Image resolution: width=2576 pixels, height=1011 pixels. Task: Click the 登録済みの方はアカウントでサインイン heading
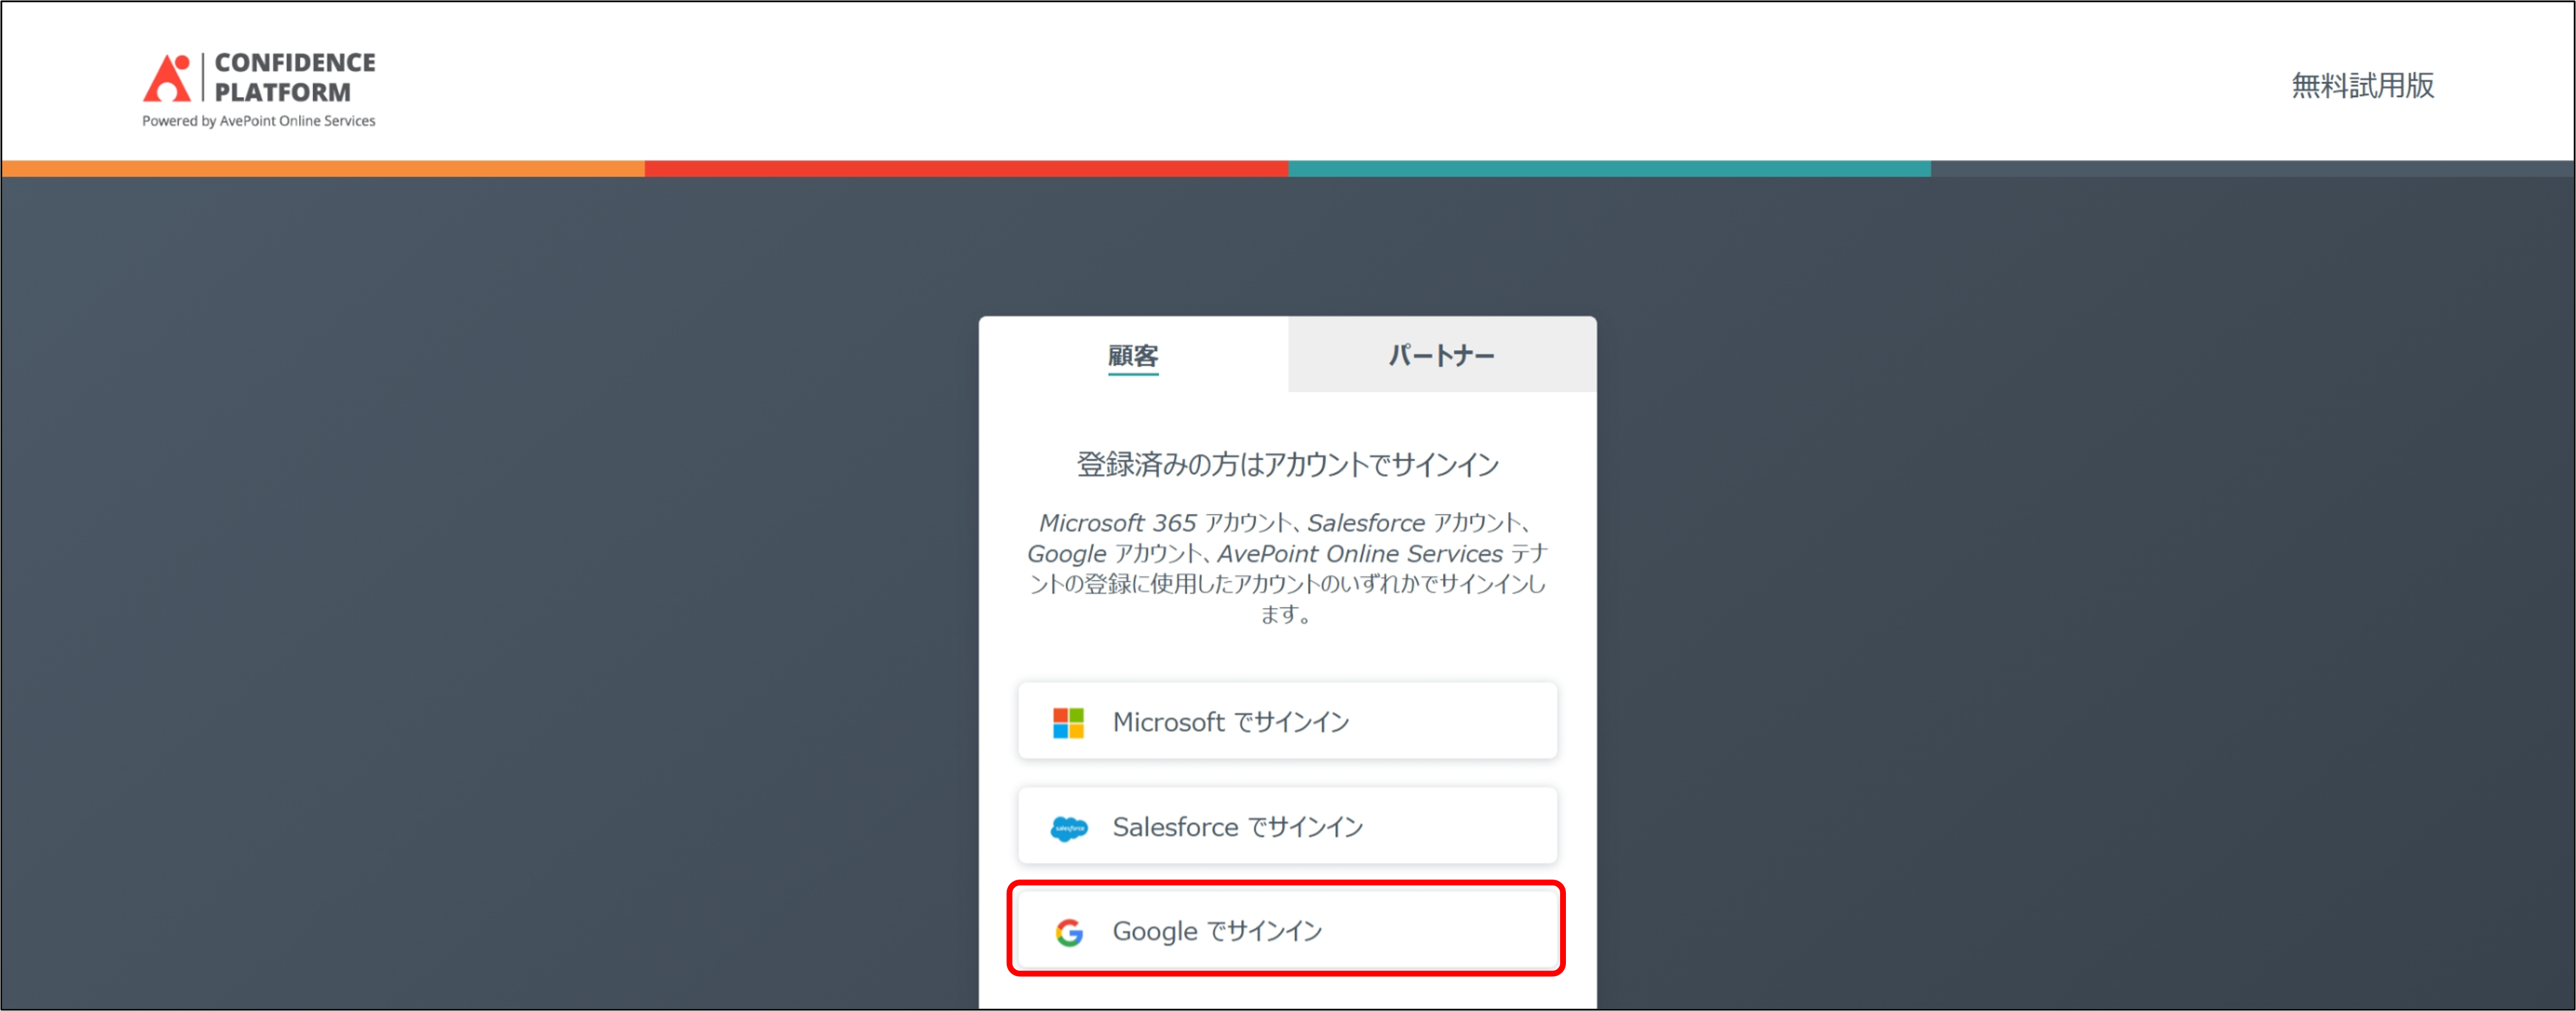click(1287, 464)
